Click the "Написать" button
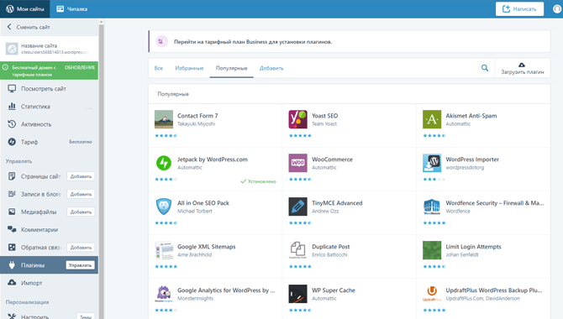 click(519, 9)
